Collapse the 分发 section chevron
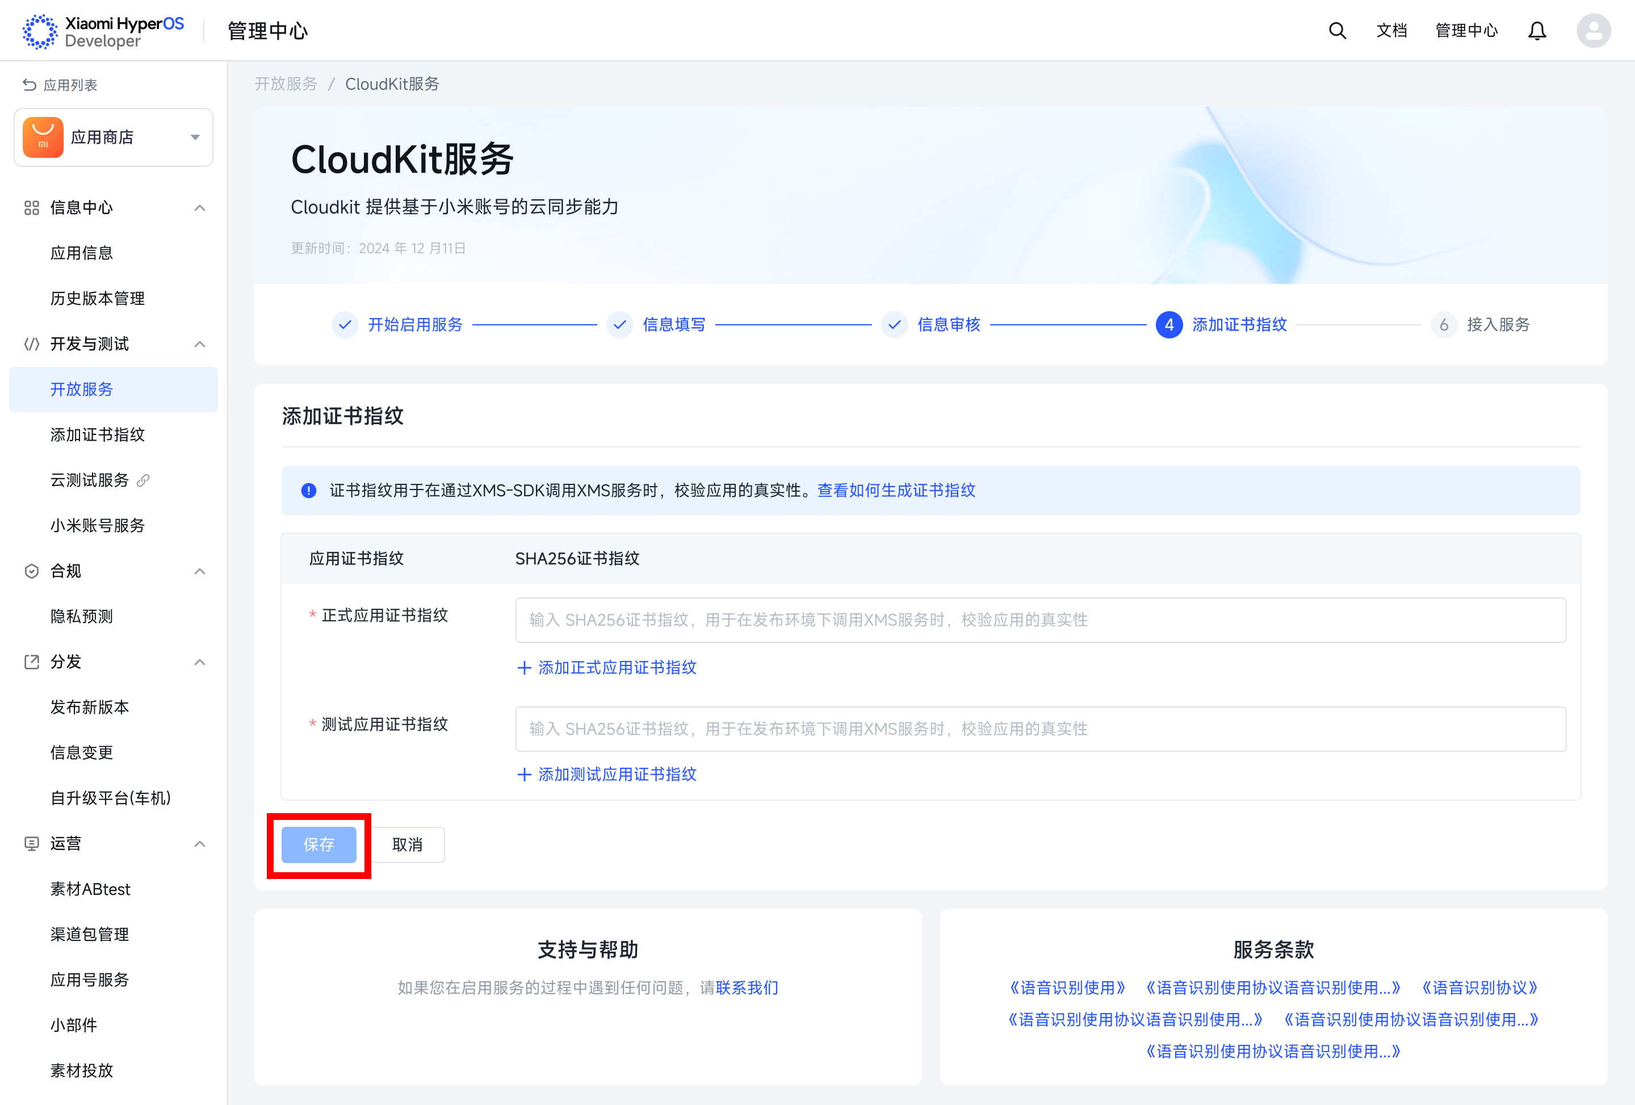Viewport: 1635px width, 1105px height. pyautogui.click(x=200, y=662)
